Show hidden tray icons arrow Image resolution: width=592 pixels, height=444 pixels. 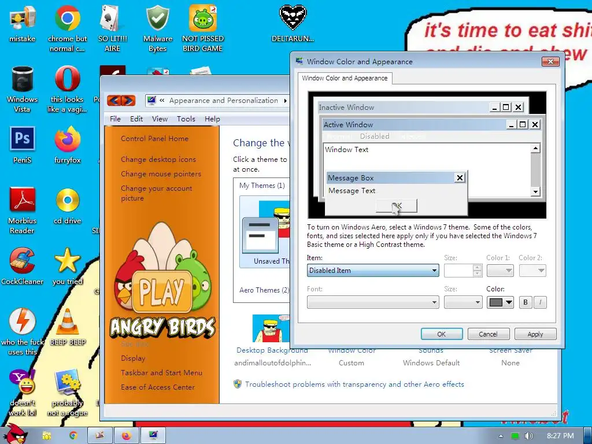(501, 436)
